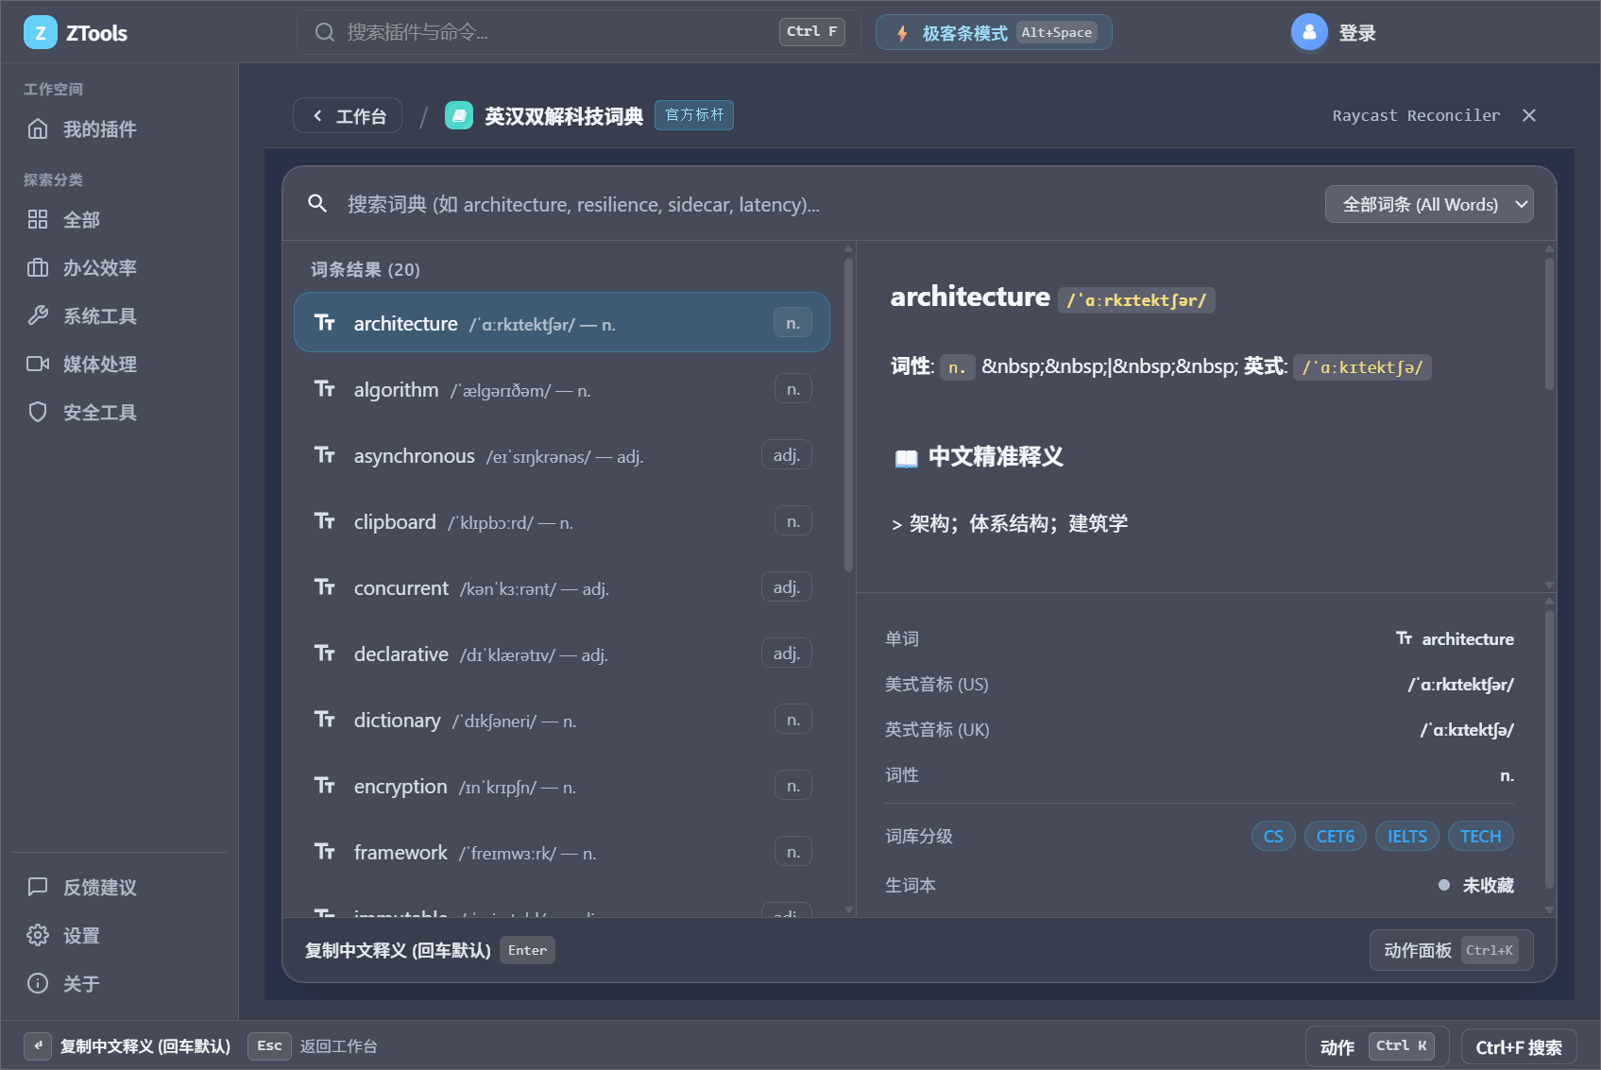Select the asynchronous entry
The image size is (1601, 1070).
(x=562, y=455)
